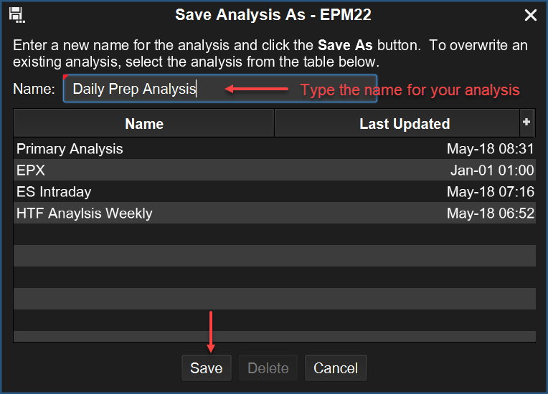This screenshot has height=394, width=548.
Task: Click the floppy disk icon in title bar
Action: click(16, 15)
